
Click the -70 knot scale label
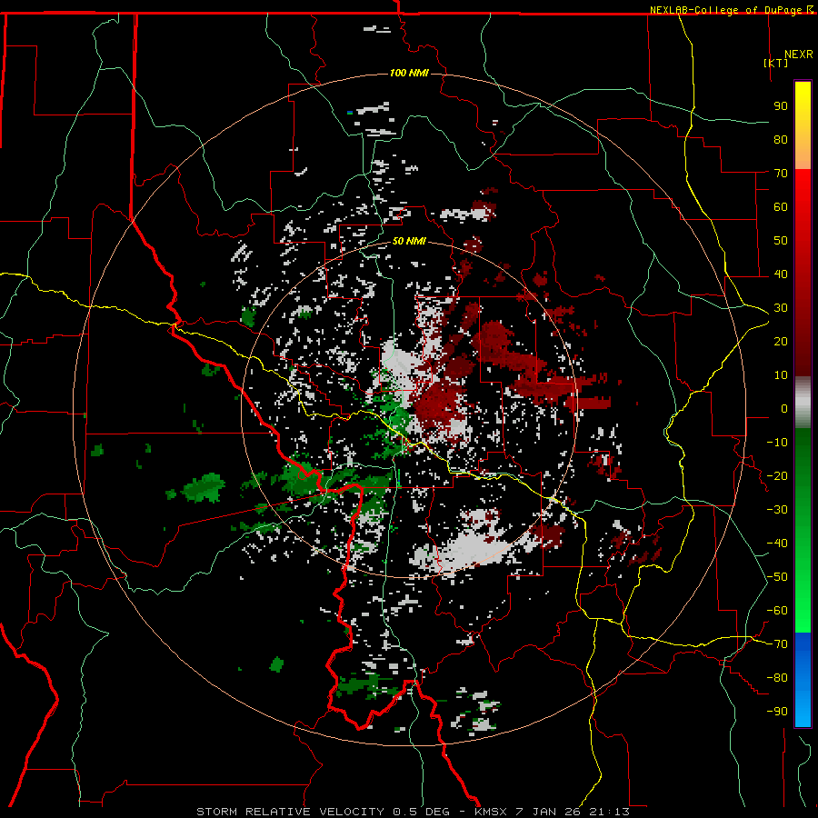777,644
